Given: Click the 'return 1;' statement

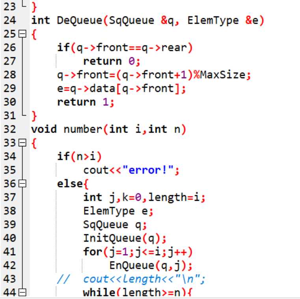Looking at the screenshot, I should 86,103.
